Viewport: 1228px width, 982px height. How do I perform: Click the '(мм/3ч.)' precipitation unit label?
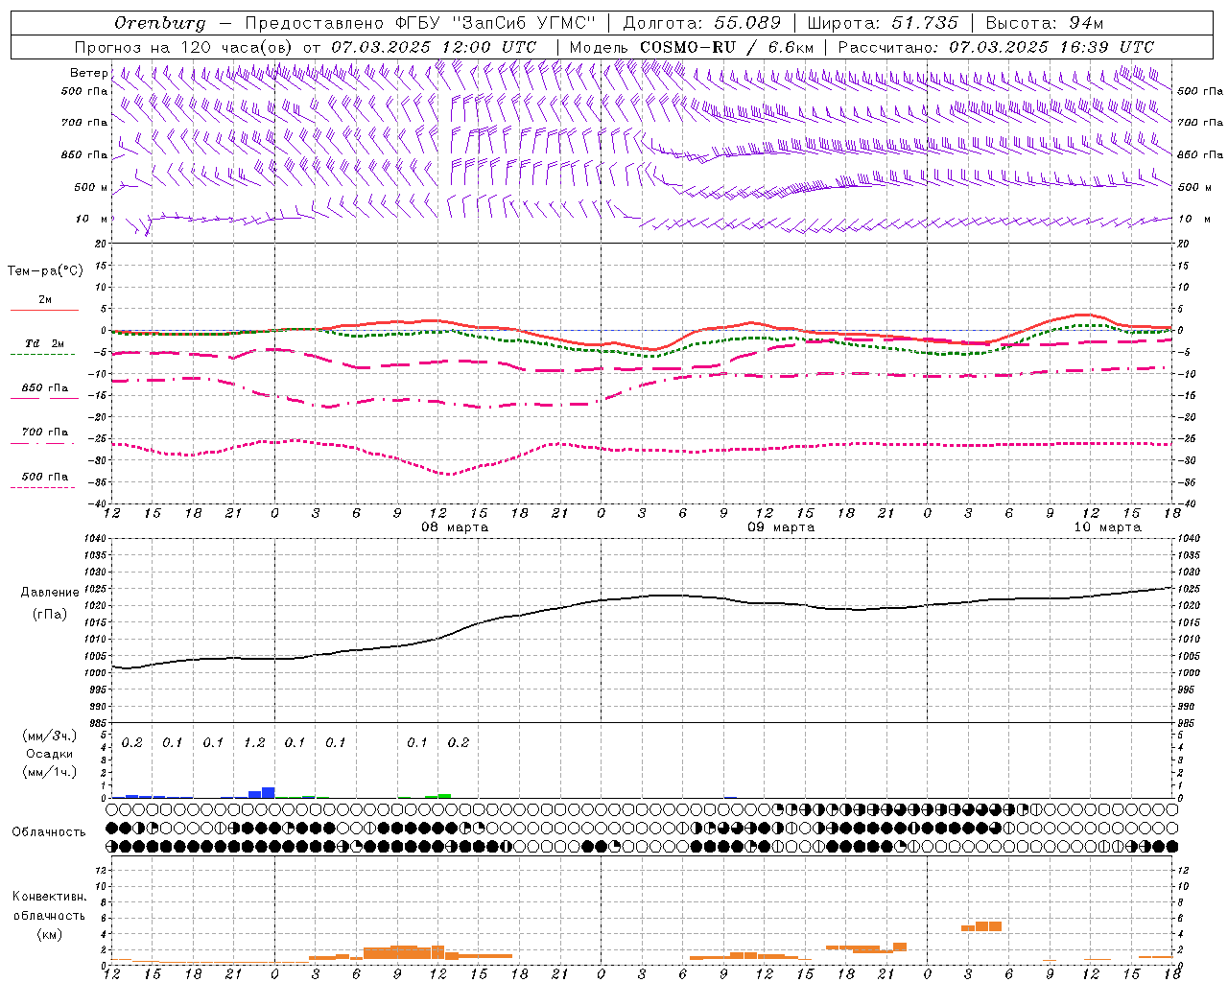49,736
